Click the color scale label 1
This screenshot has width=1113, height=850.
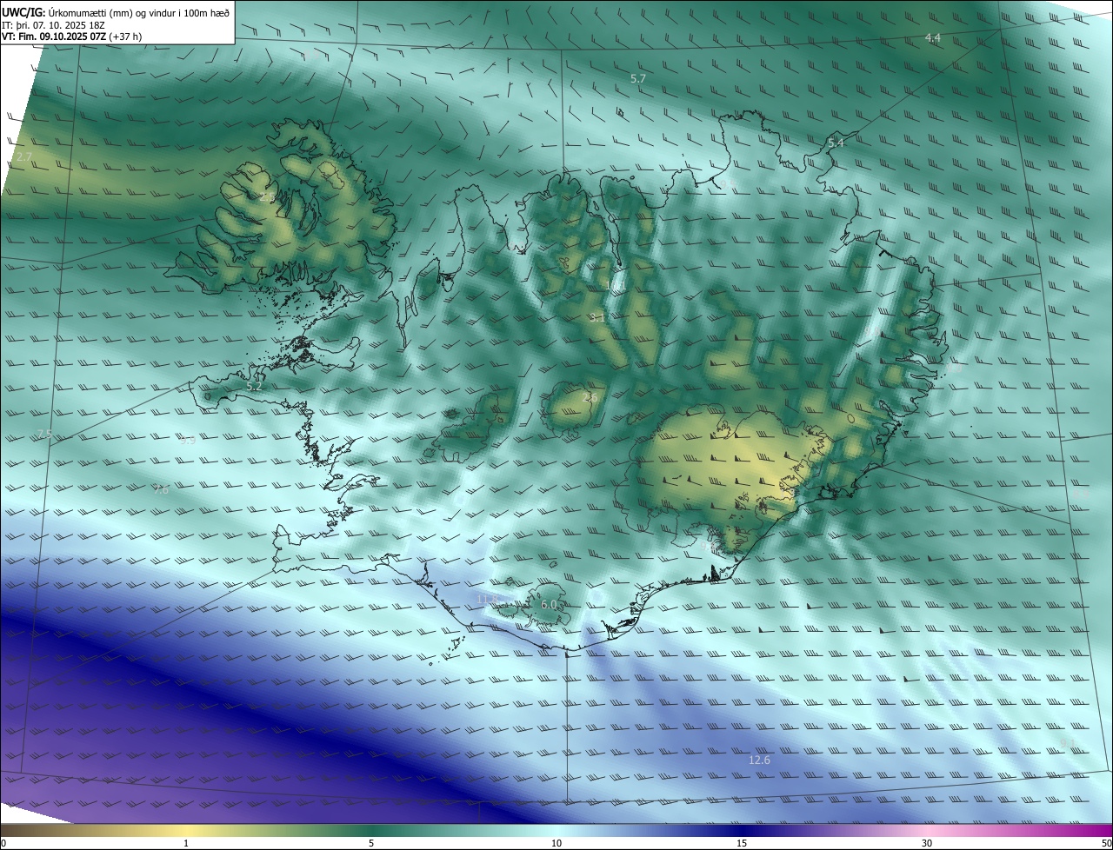[x=186, y=843]
